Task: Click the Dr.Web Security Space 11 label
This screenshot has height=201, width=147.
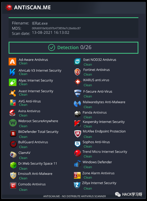Action: [38, 163]
